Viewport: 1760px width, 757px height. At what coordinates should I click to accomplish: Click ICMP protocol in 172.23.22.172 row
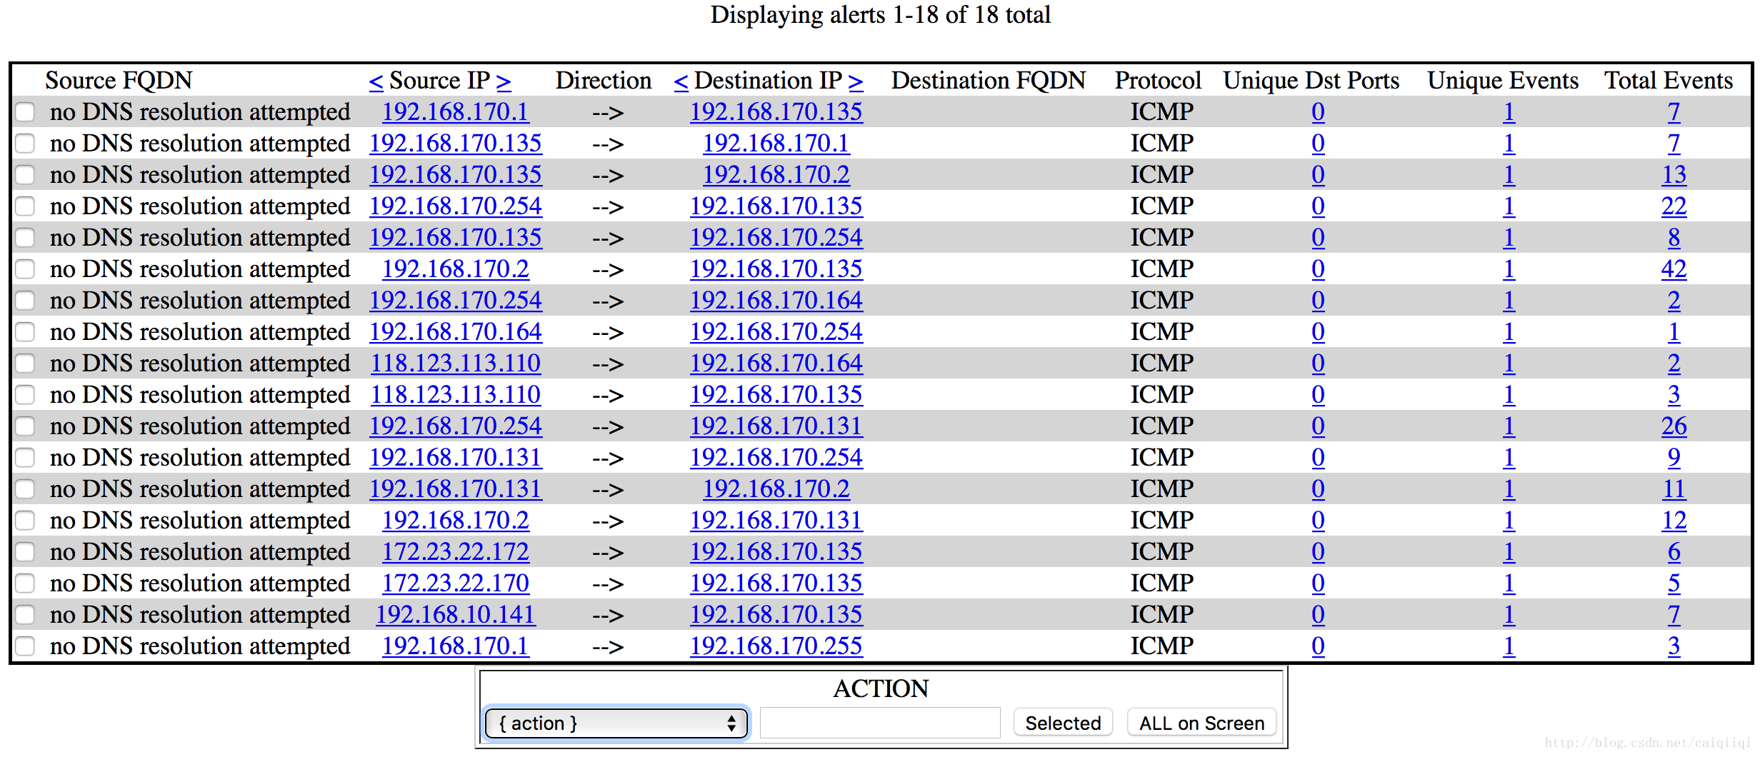[1161, 552]
